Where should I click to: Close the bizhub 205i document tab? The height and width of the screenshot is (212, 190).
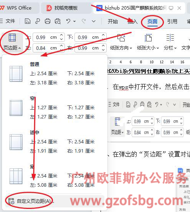pos(179,8)
